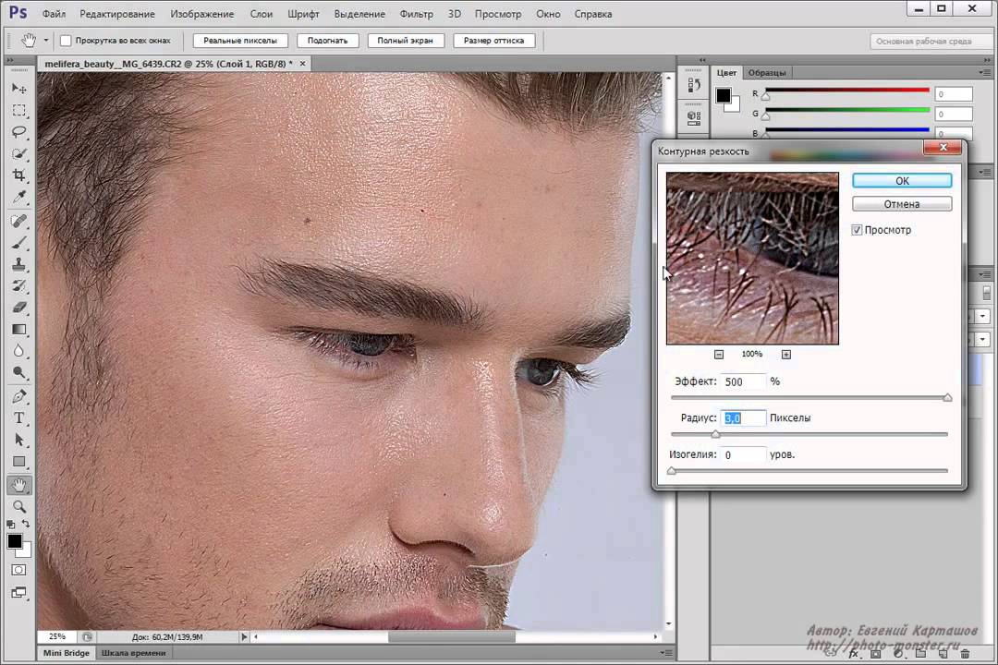Select the Move tool
998x665 pixels.
[19, 88]
